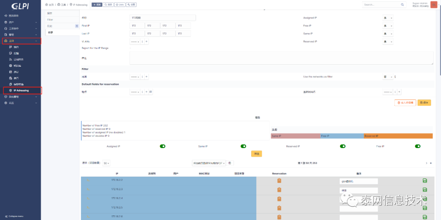Click Collapse menu at sidebar bottom
This screenshot has height=220, width=441.
pyautogui.click(x=14, y=216)
